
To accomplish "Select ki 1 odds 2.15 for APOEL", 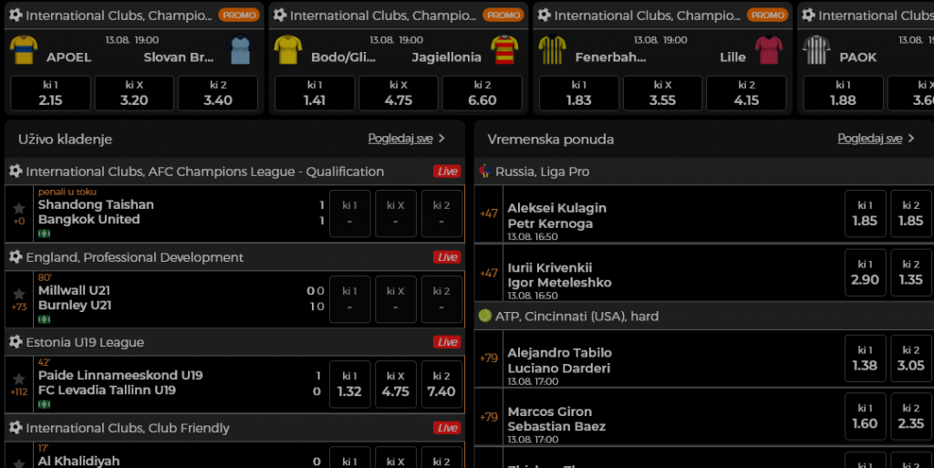I will [x=51, y=93].
